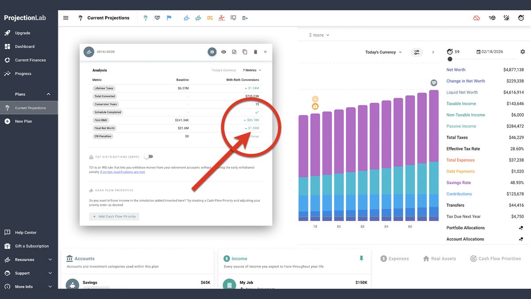Click the Taxable Income metric label
Image resolution: width=531 pixels, height=299 pixels.
461,104
